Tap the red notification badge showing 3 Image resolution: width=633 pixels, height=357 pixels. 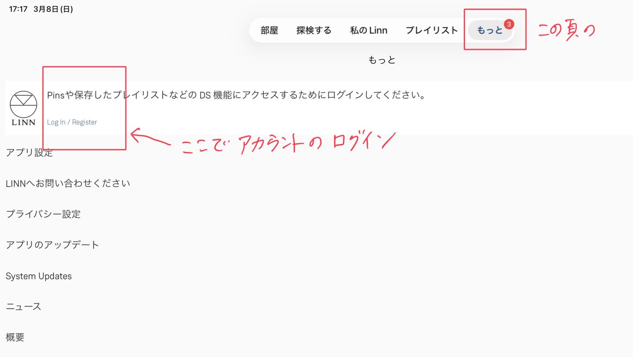point(509,24)
